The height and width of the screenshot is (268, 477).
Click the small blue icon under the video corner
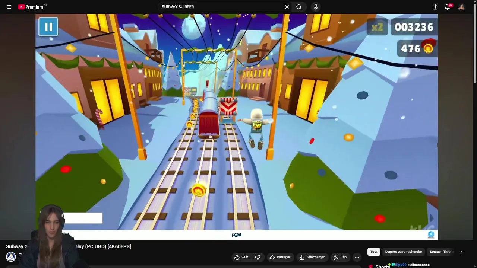431,234
